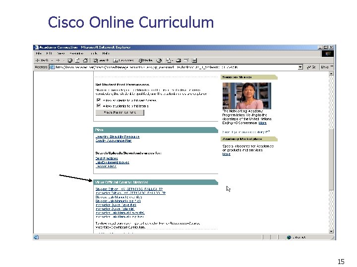Click More link under Success Stories
357x267 pixels.
pyautogui.click(x=262, y=123)
